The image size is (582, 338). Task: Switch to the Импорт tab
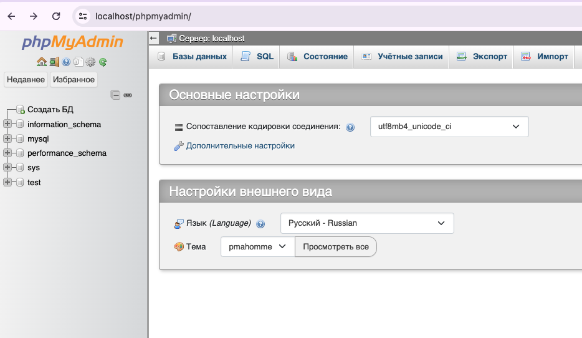[544, 57]
